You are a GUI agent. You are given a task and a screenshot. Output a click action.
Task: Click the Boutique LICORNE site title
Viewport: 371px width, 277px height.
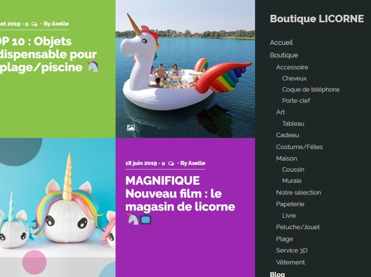coord(317,19)
